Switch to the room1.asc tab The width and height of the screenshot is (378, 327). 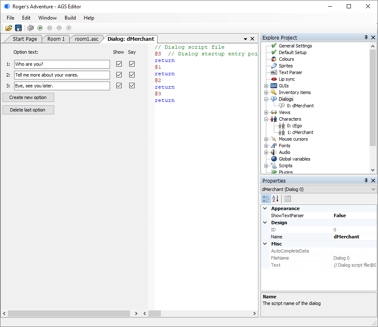87,39
